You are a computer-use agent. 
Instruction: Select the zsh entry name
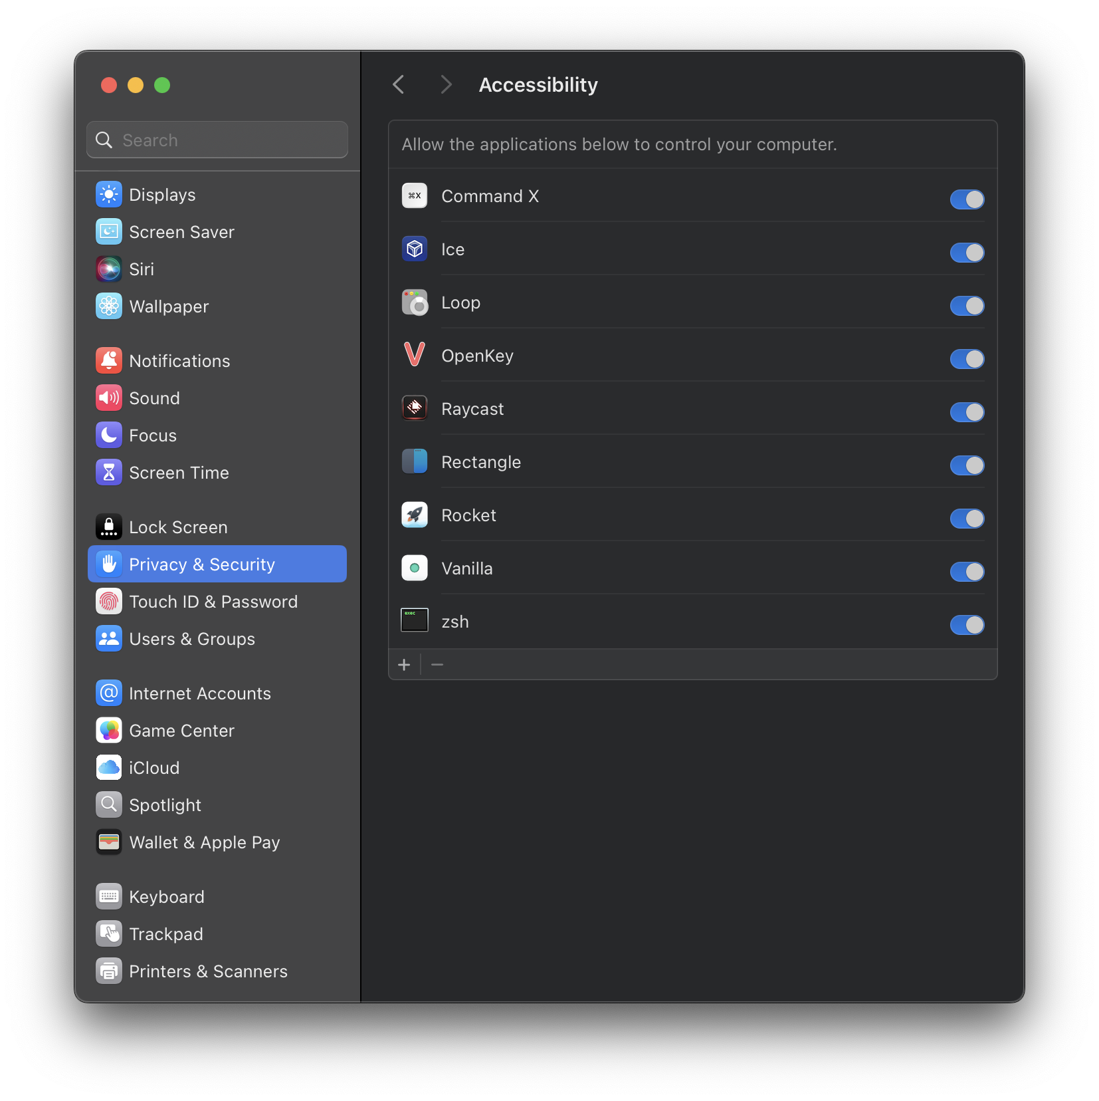pos(455,622)
